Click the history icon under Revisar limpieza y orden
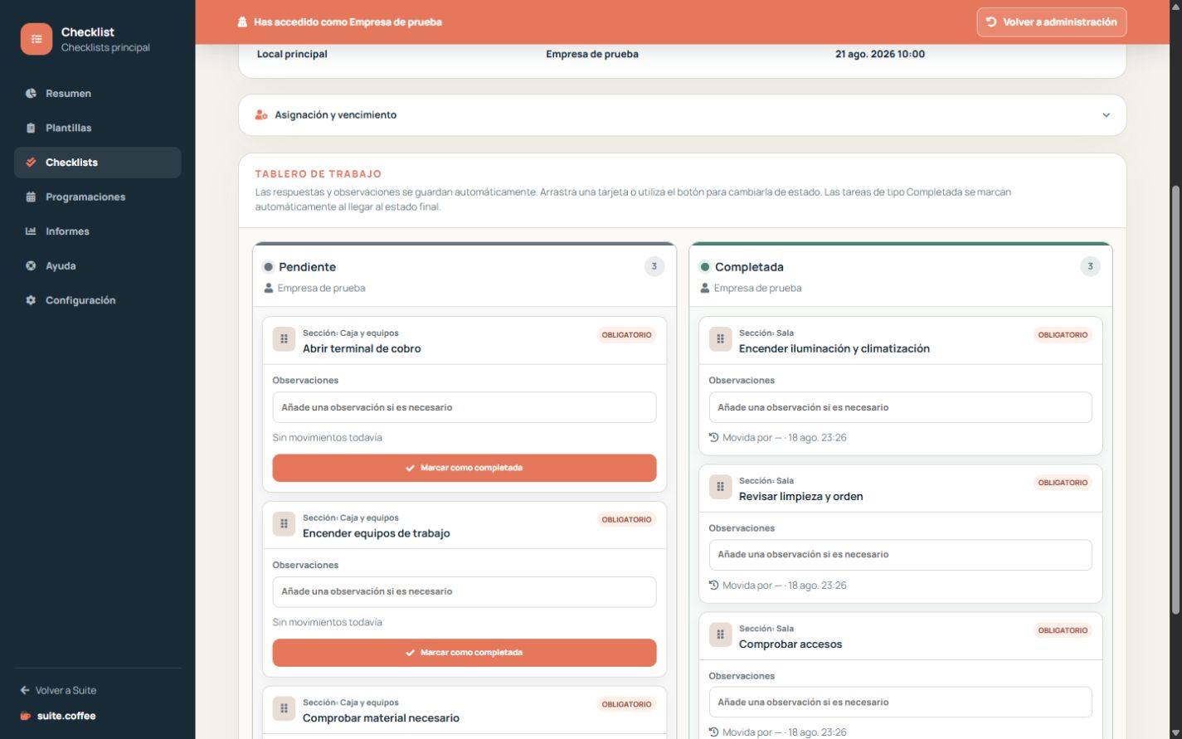This screenshot has height=739, width=1182. coord(713,585)
